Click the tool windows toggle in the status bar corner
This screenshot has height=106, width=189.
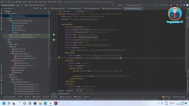(x=1, y=99)
